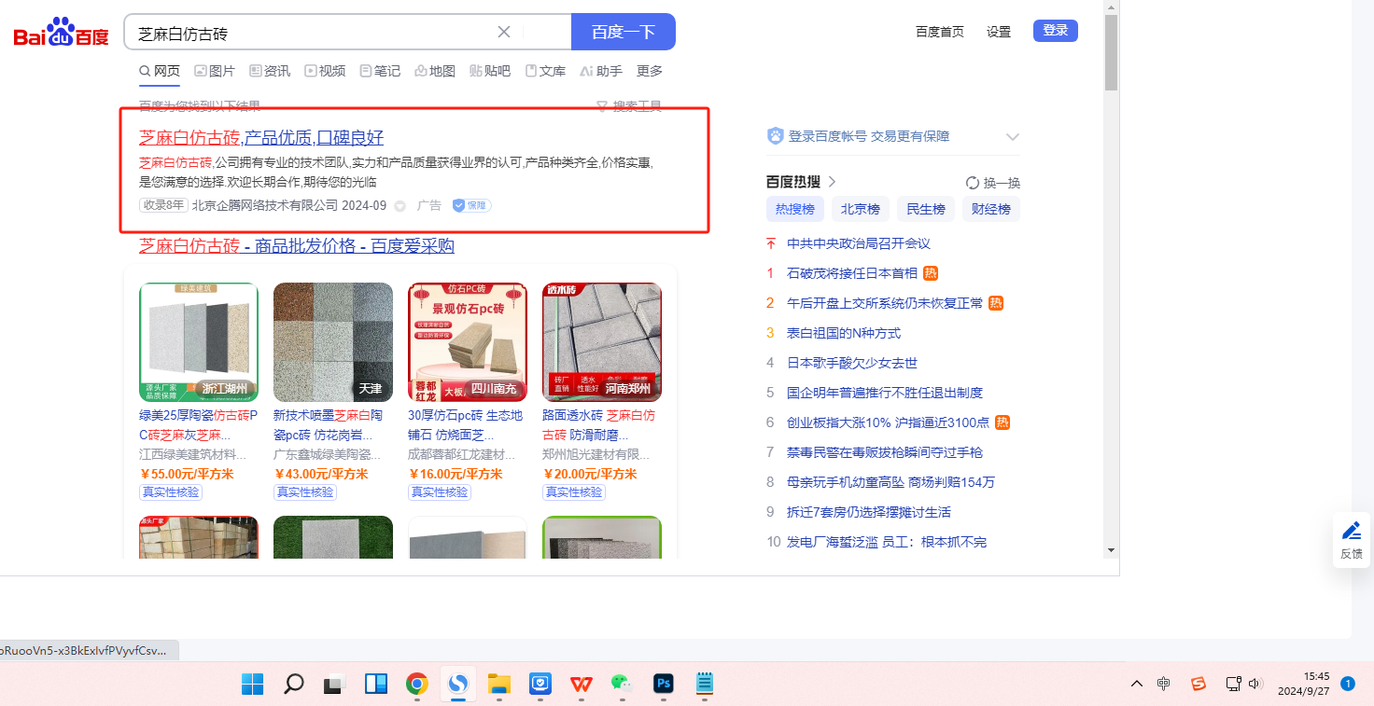Open the AI 助手 tab

point(601,71)
